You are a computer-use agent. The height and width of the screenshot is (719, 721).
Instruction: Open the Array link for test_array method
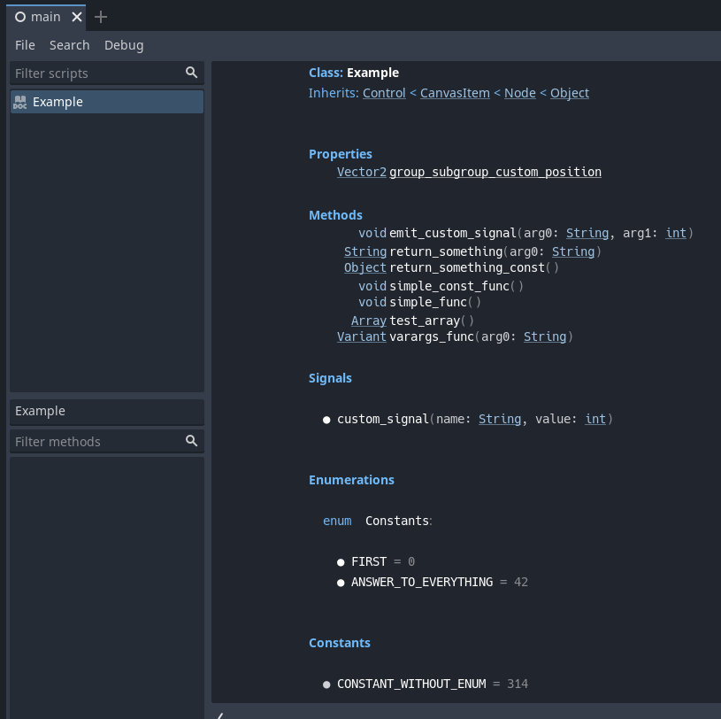tap(368, 320)
